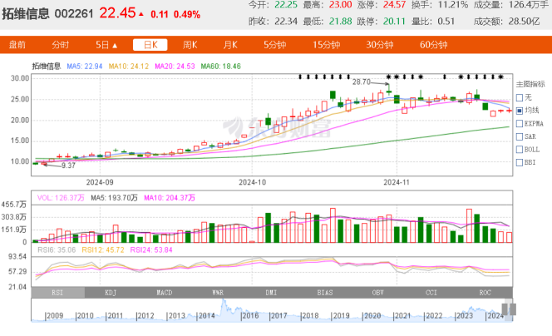Click the 28.70 high price annotation
The height and width of the screenshot is (336, 552).
[362, 82]
